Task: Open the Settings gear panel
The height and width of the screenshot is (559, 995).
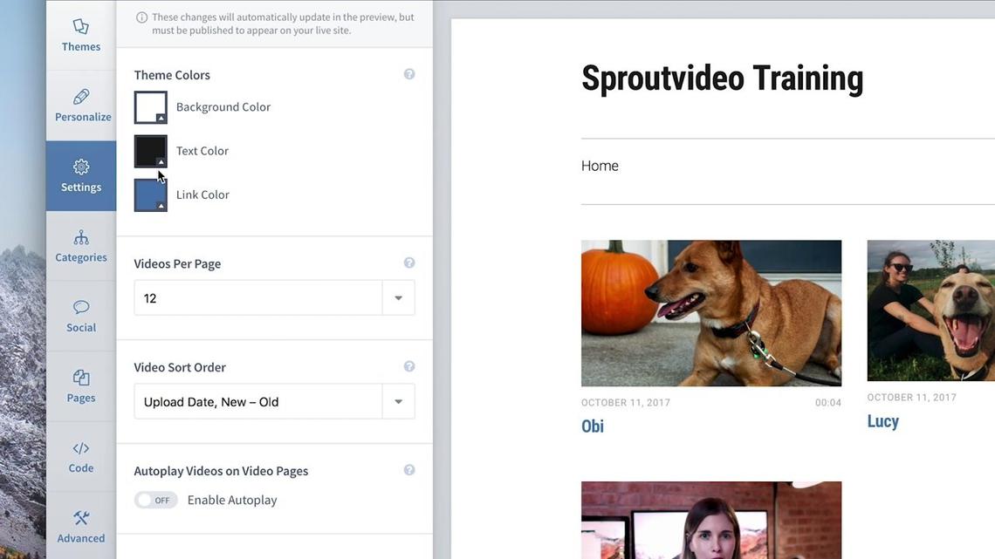Action: click(x=80, y=175)
